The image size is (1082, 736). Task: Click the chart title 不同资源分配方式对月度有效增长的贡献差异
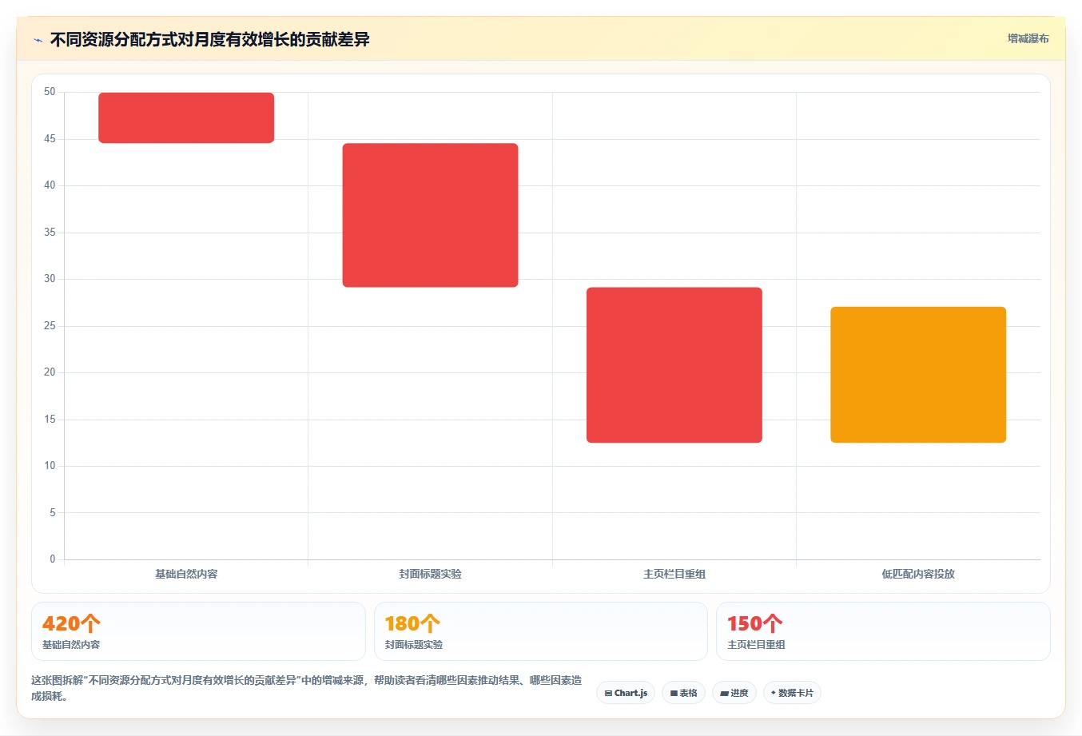210,40
